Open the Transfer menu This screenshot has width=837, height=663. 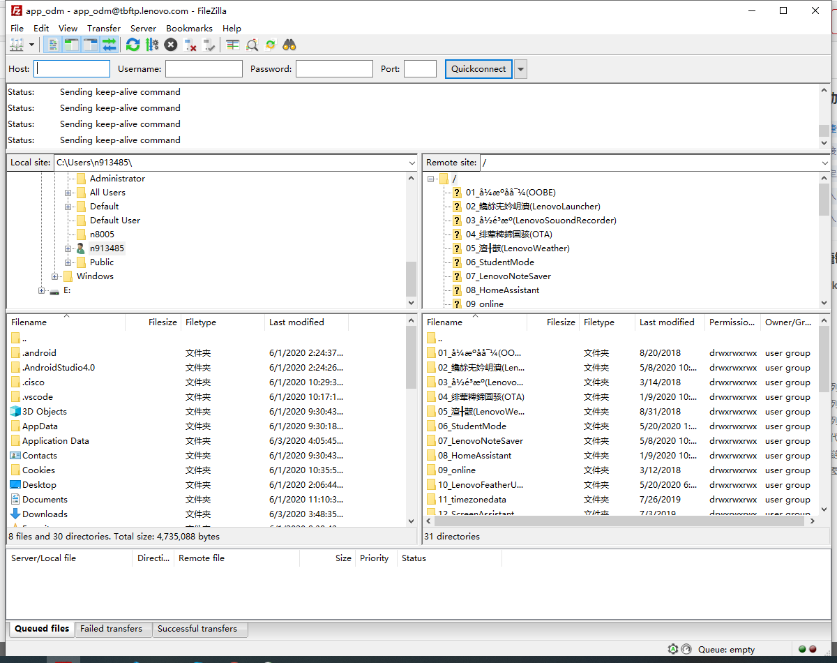(104, 29)
